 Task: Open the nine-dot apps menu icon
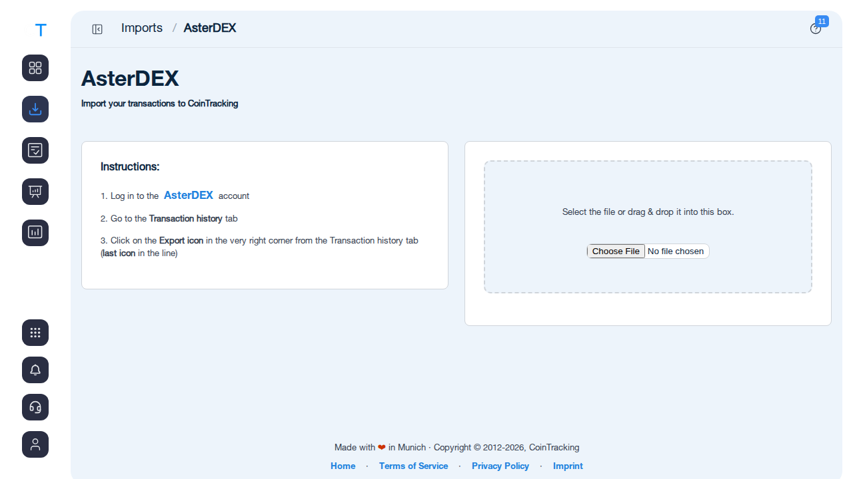[35, 333]
